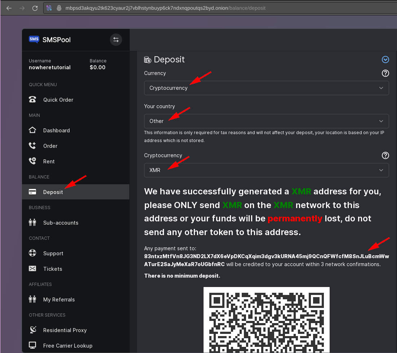397x353 pixels.
Task: Click the Tor circuit icon in address bar
Action: pos(49,8)
